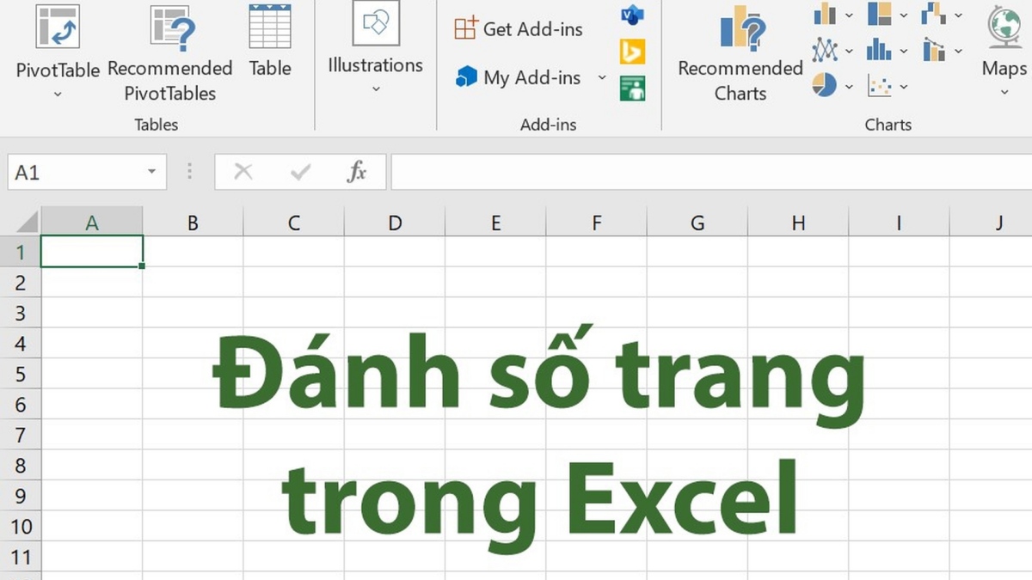This screenshot has height=580, width=1032.
Task: Click the Insert Waterfall Chart icon
Action: (934, 14)
